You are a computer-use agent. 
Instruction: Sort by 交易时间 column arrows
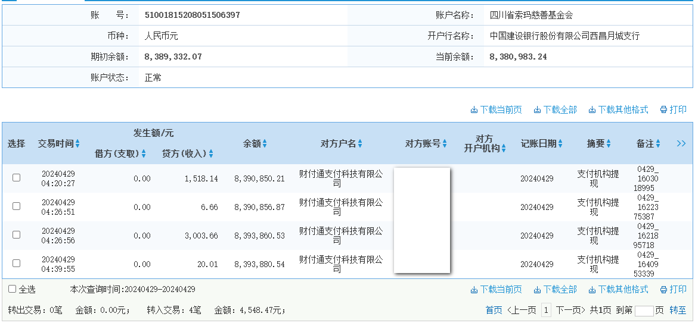77,144
